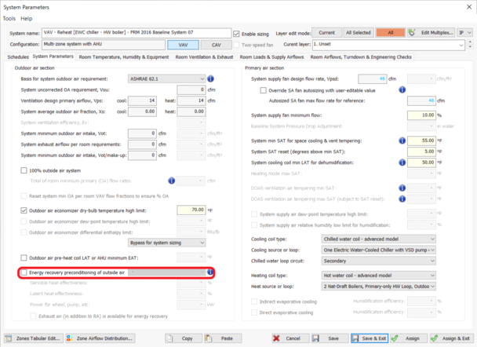The height and width of the screenshot is (347, 477).
Task: Click the Save & Exit button
Action: point(367,338)
